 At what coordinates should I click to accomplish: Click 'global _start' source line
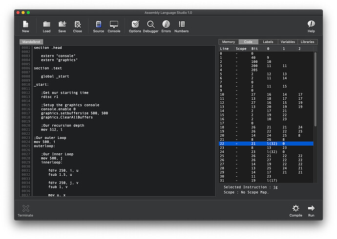click(x=55, y=76)
